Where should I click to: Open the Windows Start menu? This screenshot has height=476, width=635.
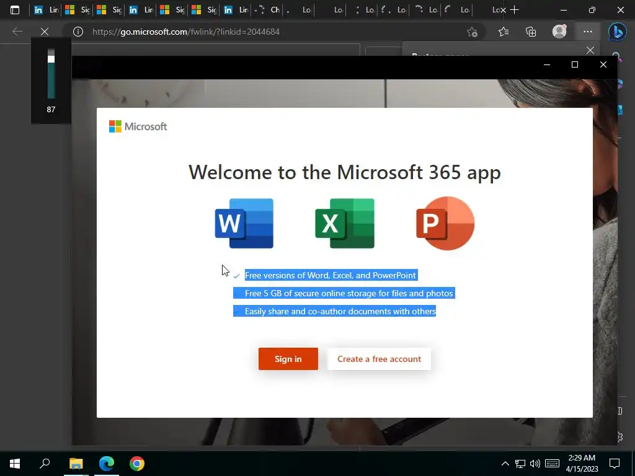pos(15,464)
